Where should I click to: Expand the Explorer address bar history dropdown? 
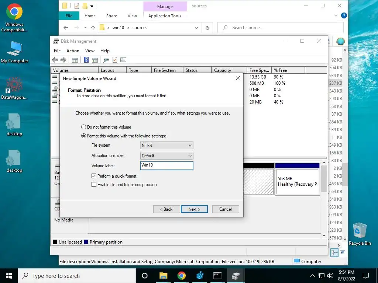(x=196, y=28)
